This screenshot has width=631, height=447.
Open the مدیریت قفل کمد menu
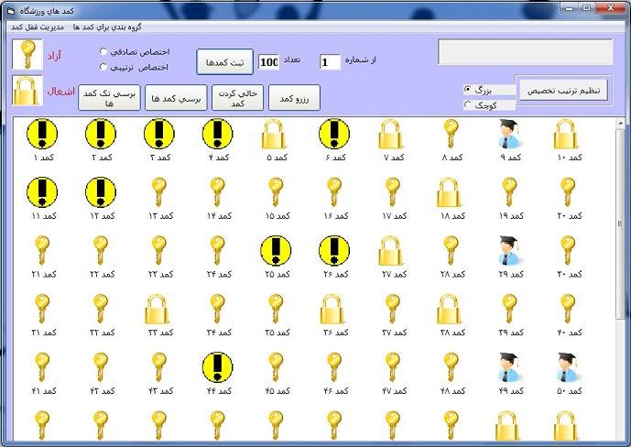(38, 27)
